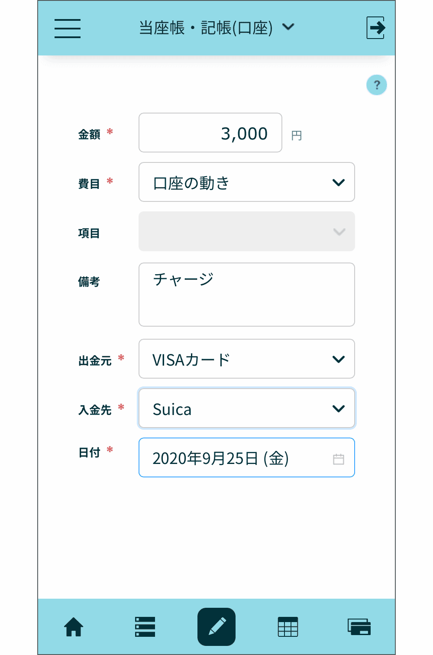
Task: Select the pencil entry icon
Action: click(216, 627)
